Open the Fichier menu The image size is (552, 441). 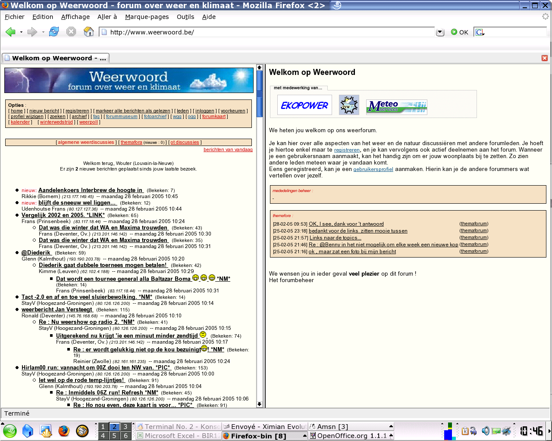click(15, 17)
